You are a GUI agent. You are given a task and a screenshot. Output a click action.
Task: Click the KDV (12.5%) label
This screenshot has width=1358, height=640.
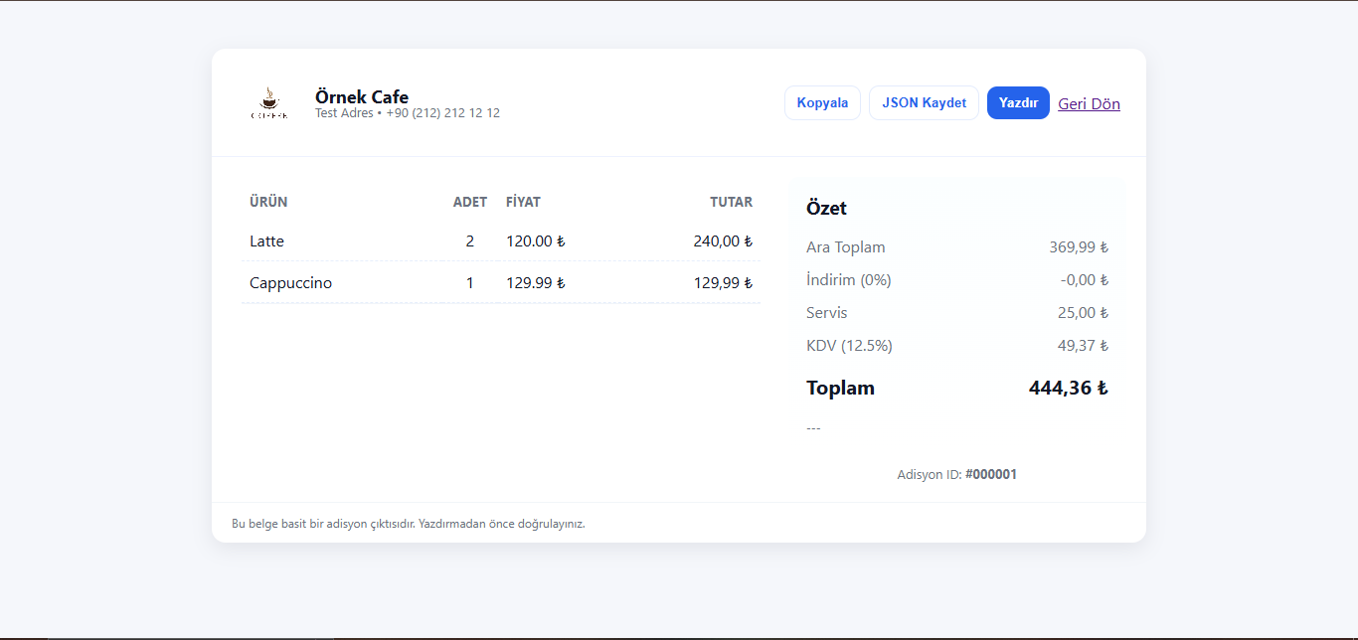[x=849, y=346]
